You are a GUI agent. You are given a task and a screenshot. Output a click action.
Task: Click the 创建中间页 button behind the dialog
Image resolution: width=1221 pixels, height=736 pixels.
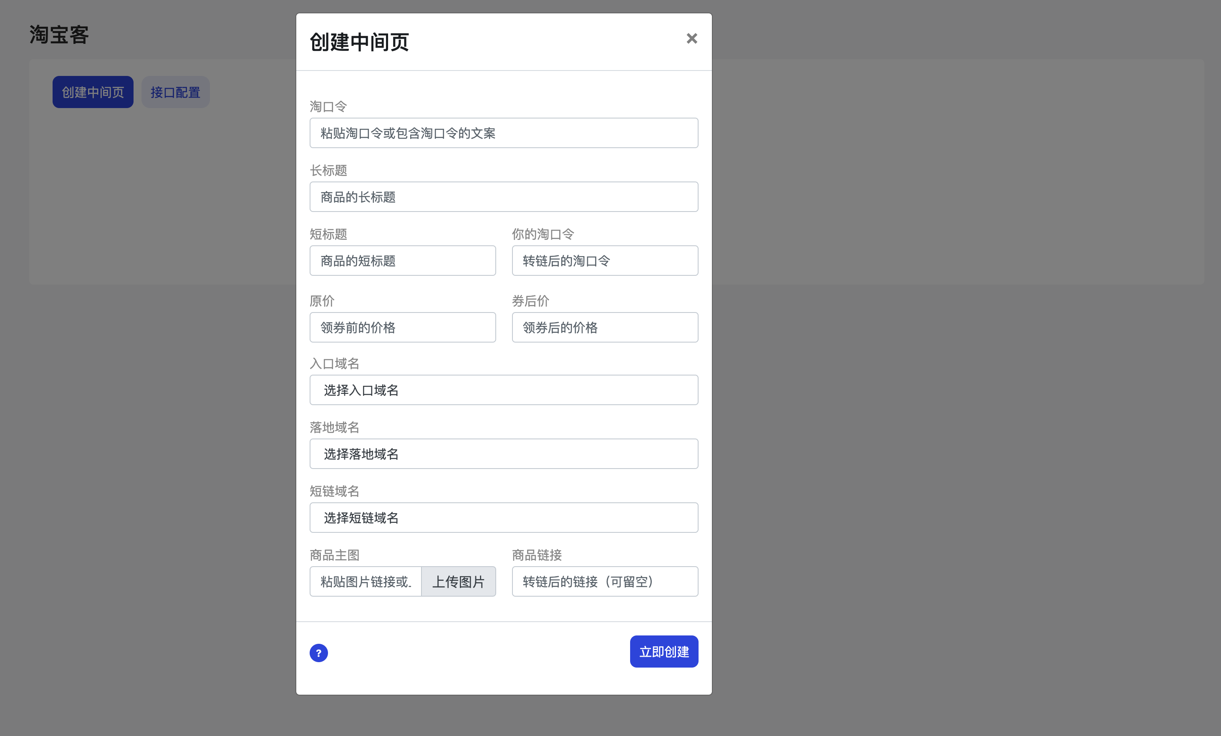pyautogui.click(x=93, y=92)
